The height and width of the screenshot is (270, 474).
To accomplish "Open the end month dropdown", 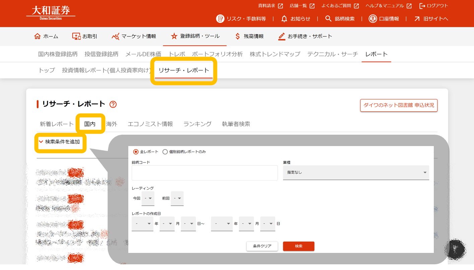I will coord(246,224).
